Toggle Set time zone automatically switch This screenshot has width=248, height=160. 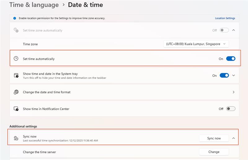(224, 30)
